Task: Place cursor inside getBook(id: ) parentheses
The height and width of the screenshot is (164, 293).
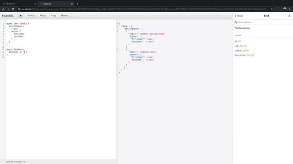Action: coord(25,52)
